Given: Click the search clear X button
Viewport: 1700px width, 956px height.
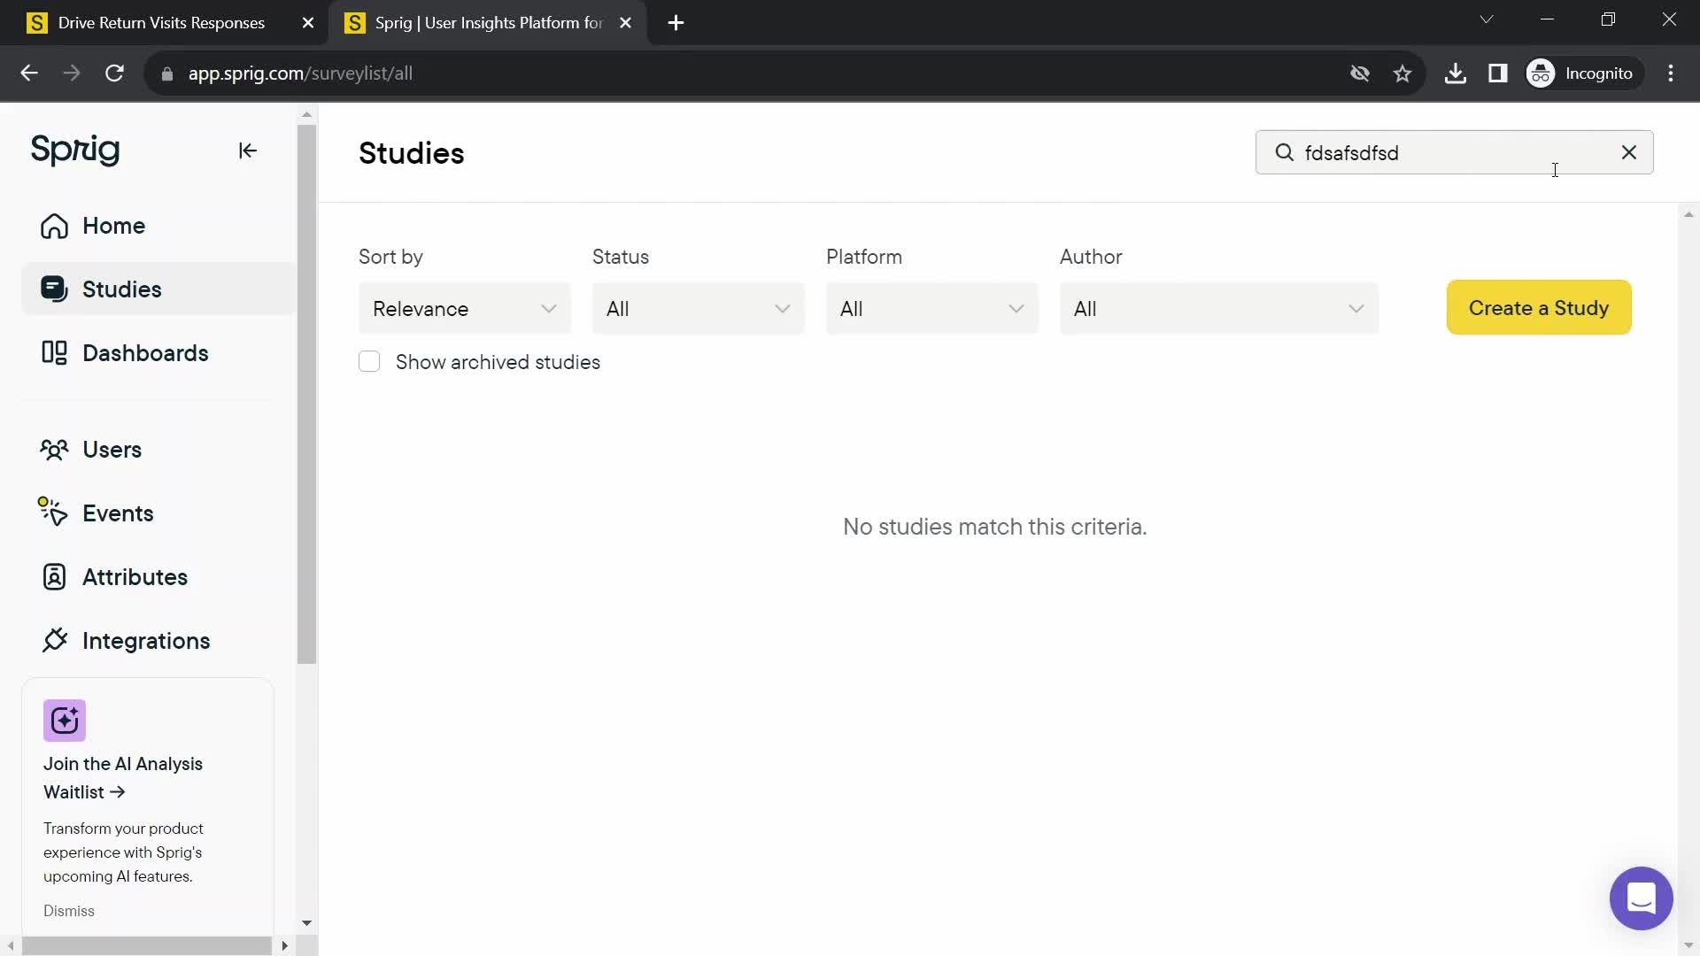Looking at the screenshot, I should point(1630,153).
